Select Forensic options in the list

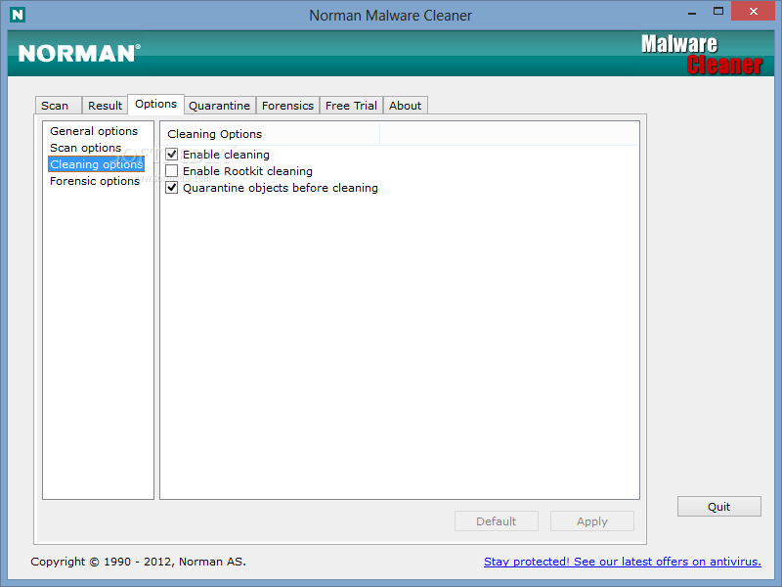tap(95, 181)
